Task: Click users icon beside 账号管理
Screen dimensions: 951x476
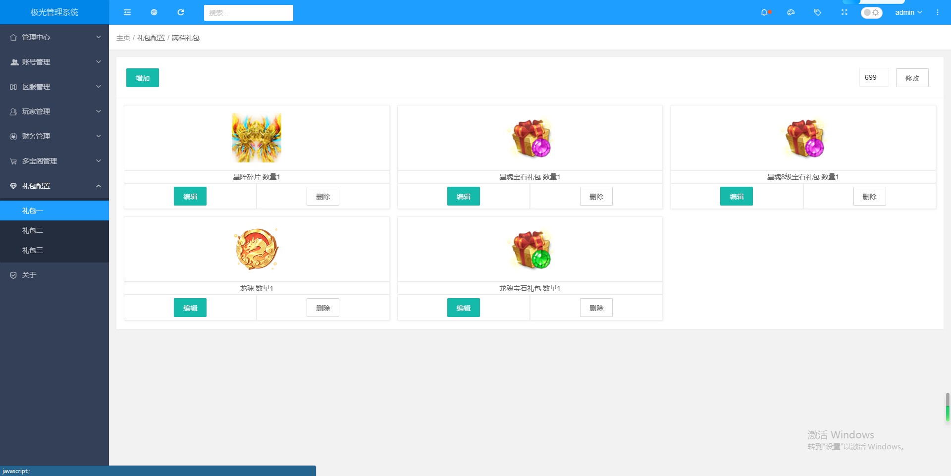Action: [x=14, y=62]
